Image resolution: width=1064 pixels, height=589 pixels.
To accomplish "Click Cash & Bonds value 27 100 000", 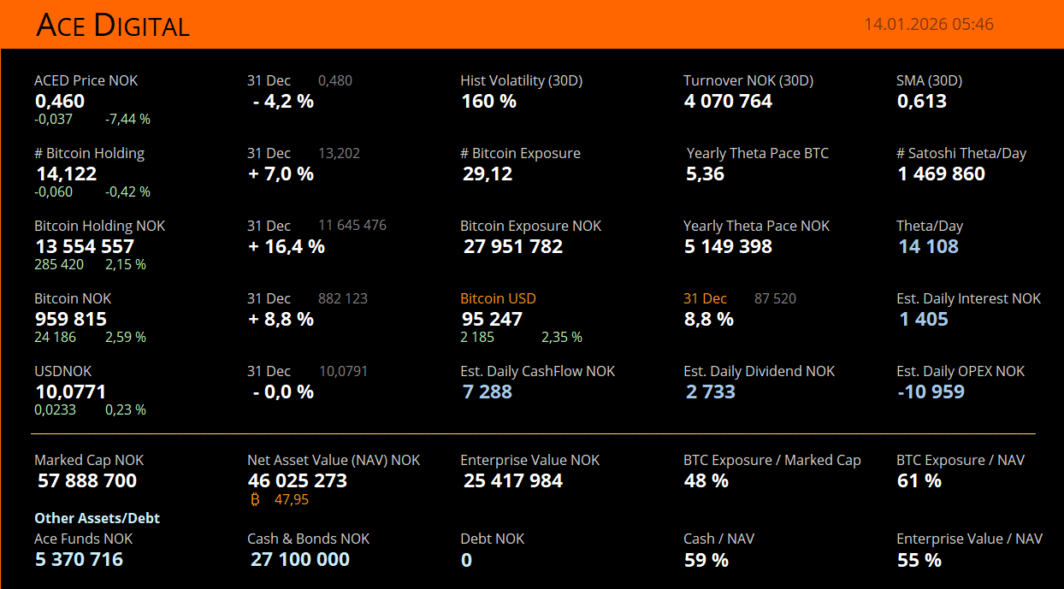I will click(300, 559).
